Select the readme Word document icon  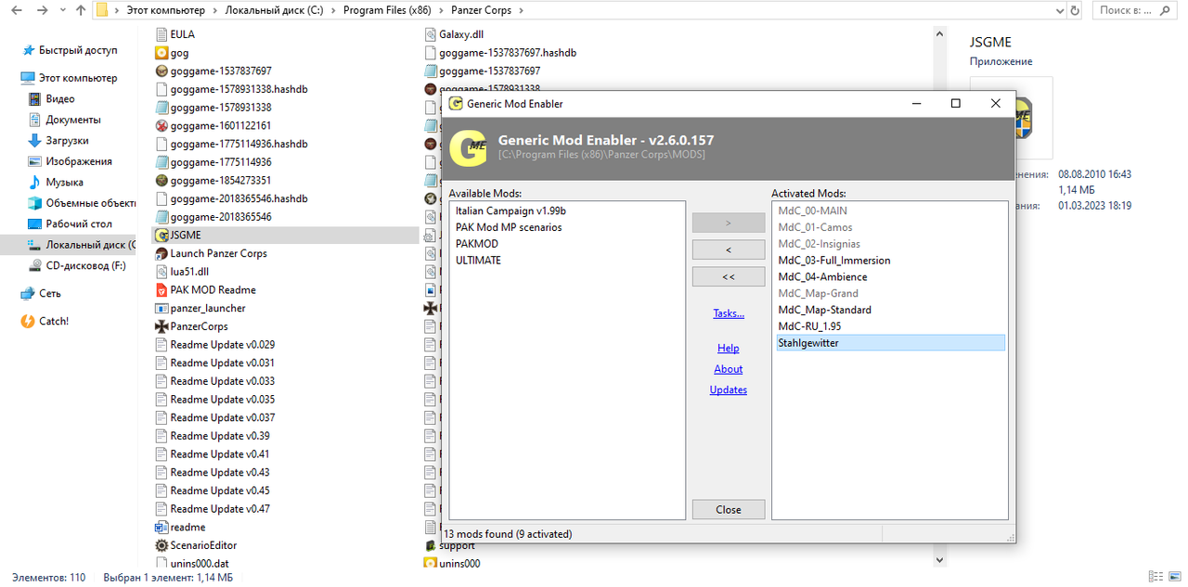[161, 527]
